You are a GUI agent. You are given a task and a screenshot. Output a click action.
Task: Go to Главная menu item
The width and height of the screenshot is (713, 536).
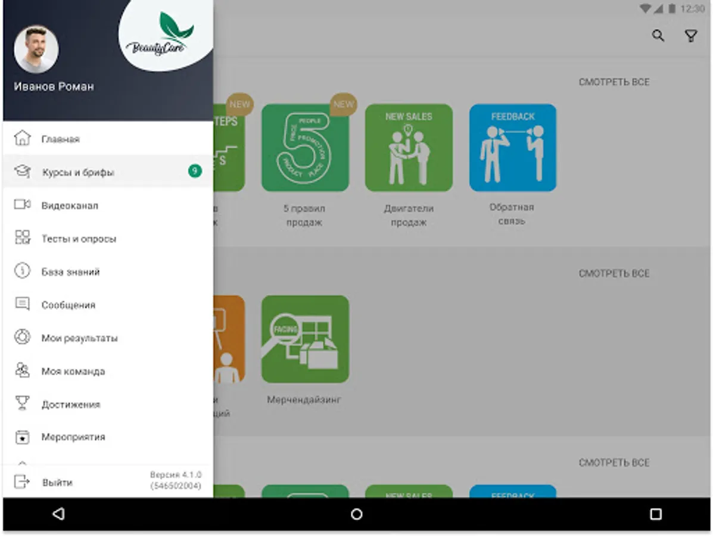coord(108,138)
